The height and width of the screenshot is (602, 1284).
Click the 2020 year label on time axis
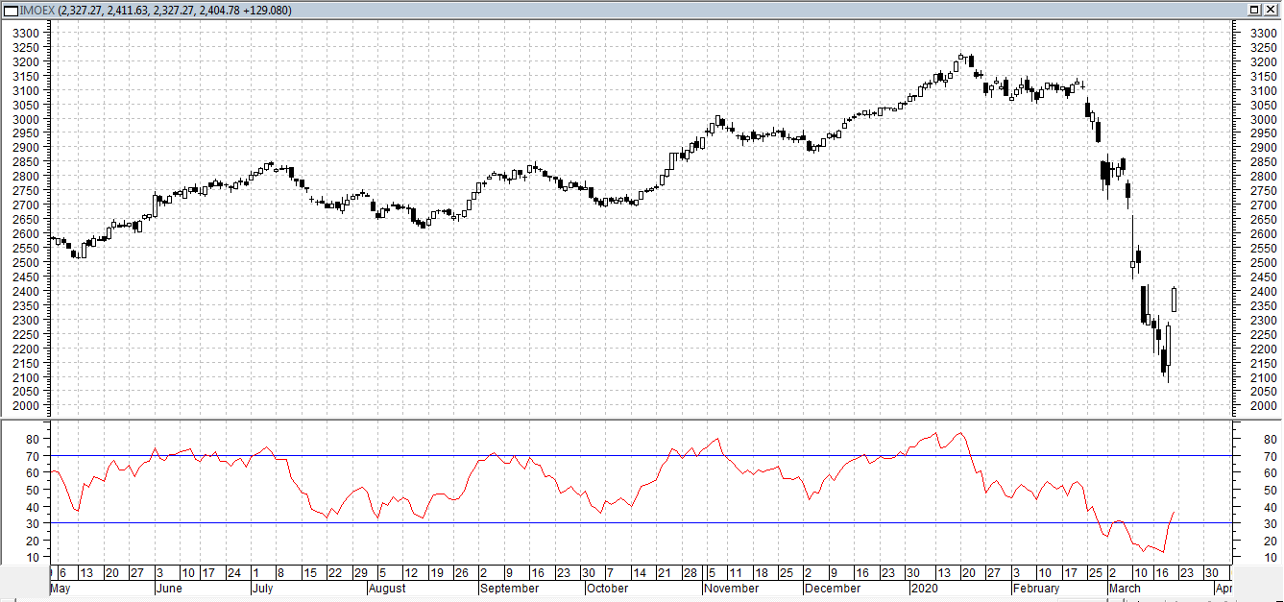pos(925,589)
